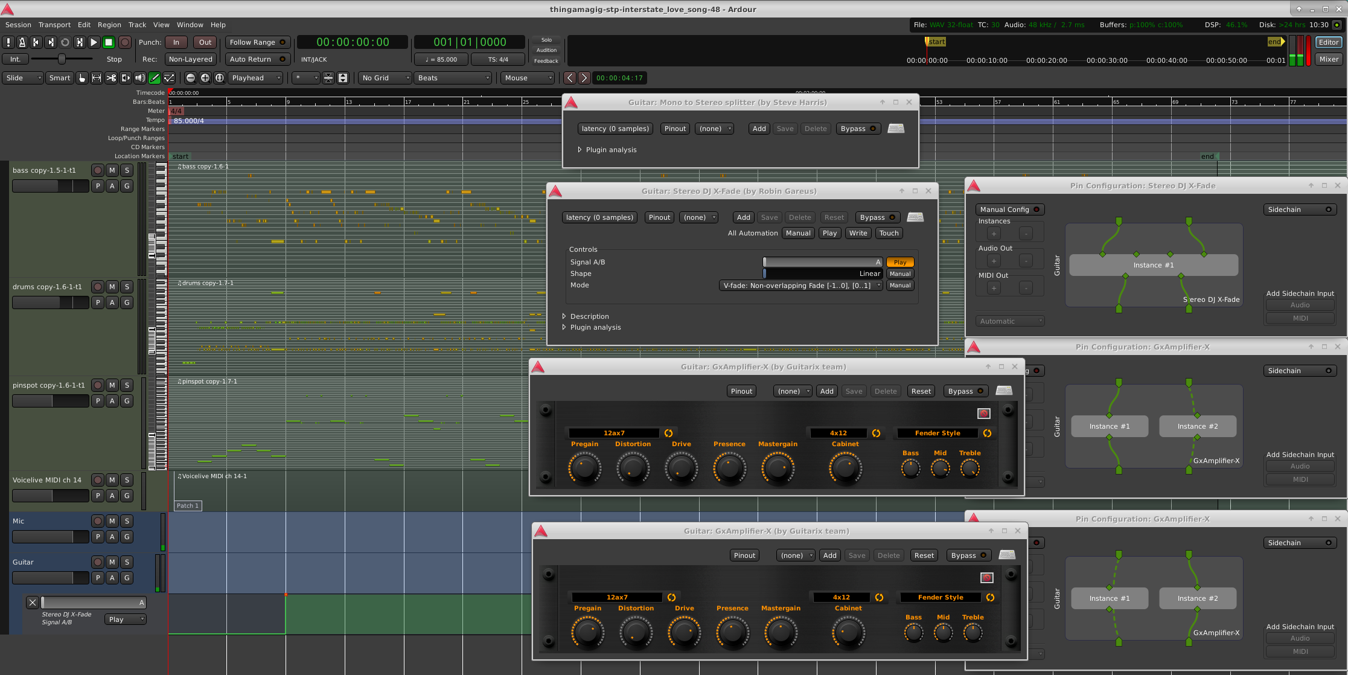Toggle the transport Loop playback button
Viewport: 1348px width, 675px height.
point(65,42)
